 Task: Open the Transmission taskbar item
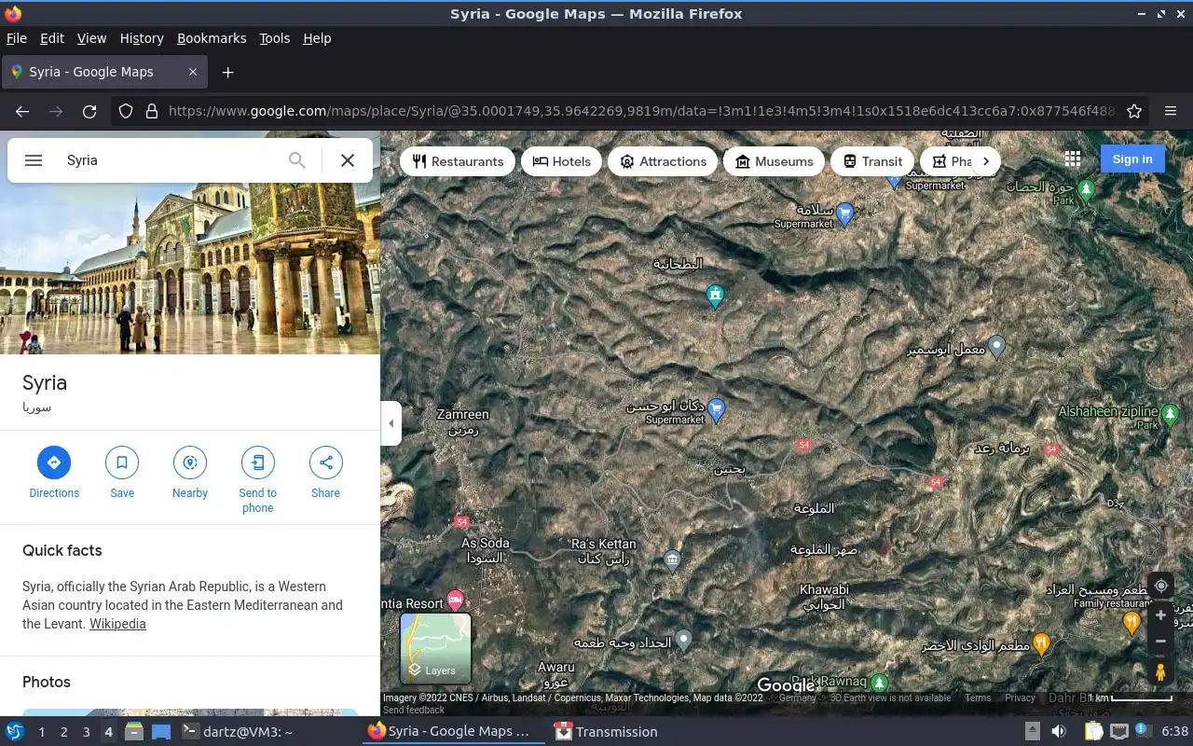606,732
